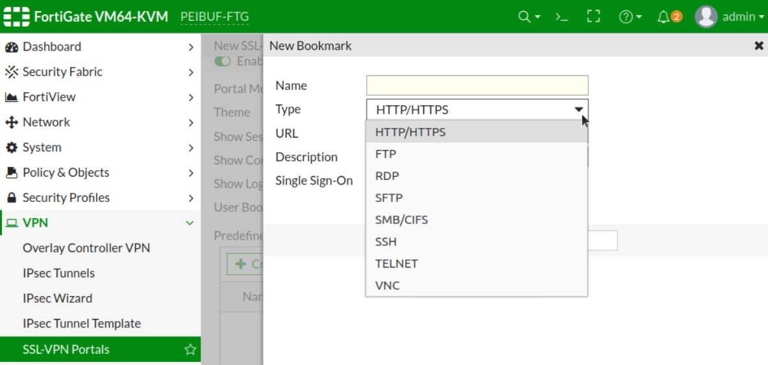Choose FTP bookmark type
768x365 pixels.
477,154
